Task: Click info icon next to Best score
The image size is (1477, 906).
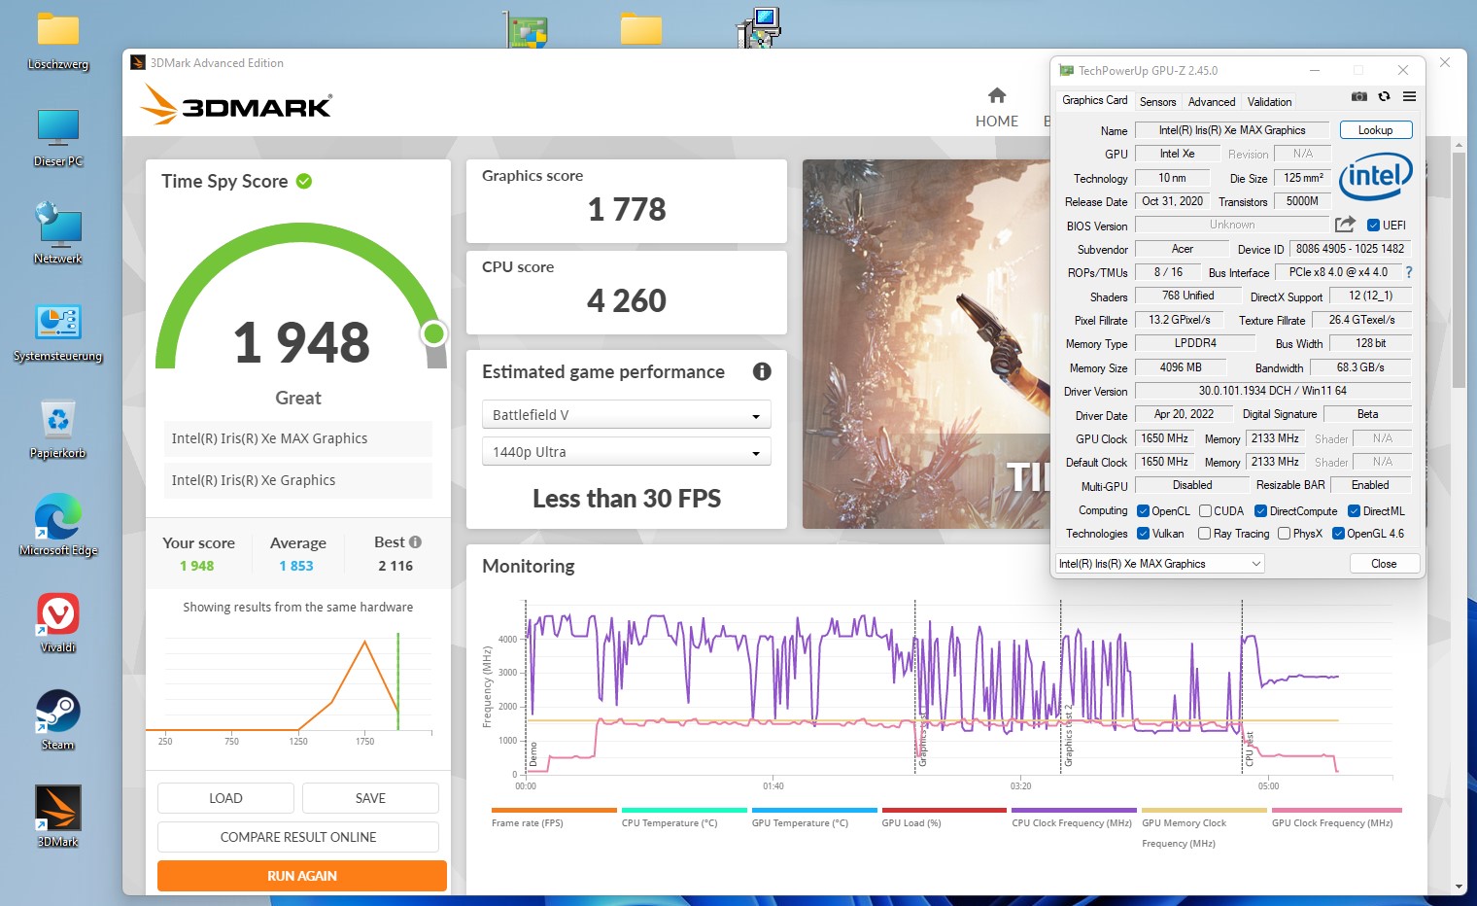Action: tap(415, 542)
